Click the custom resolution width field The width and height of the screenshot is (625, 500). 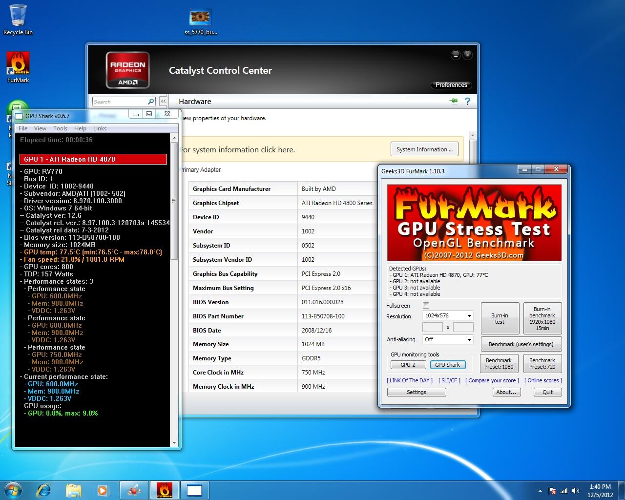coord(432,327)
